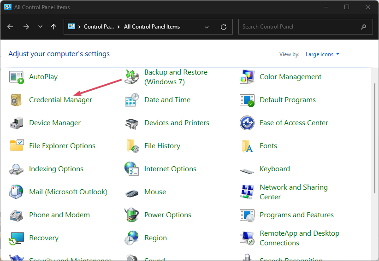Click the Recovery monitor icon
The height and width of the screenshot is (261, 379).
(17, 238)
